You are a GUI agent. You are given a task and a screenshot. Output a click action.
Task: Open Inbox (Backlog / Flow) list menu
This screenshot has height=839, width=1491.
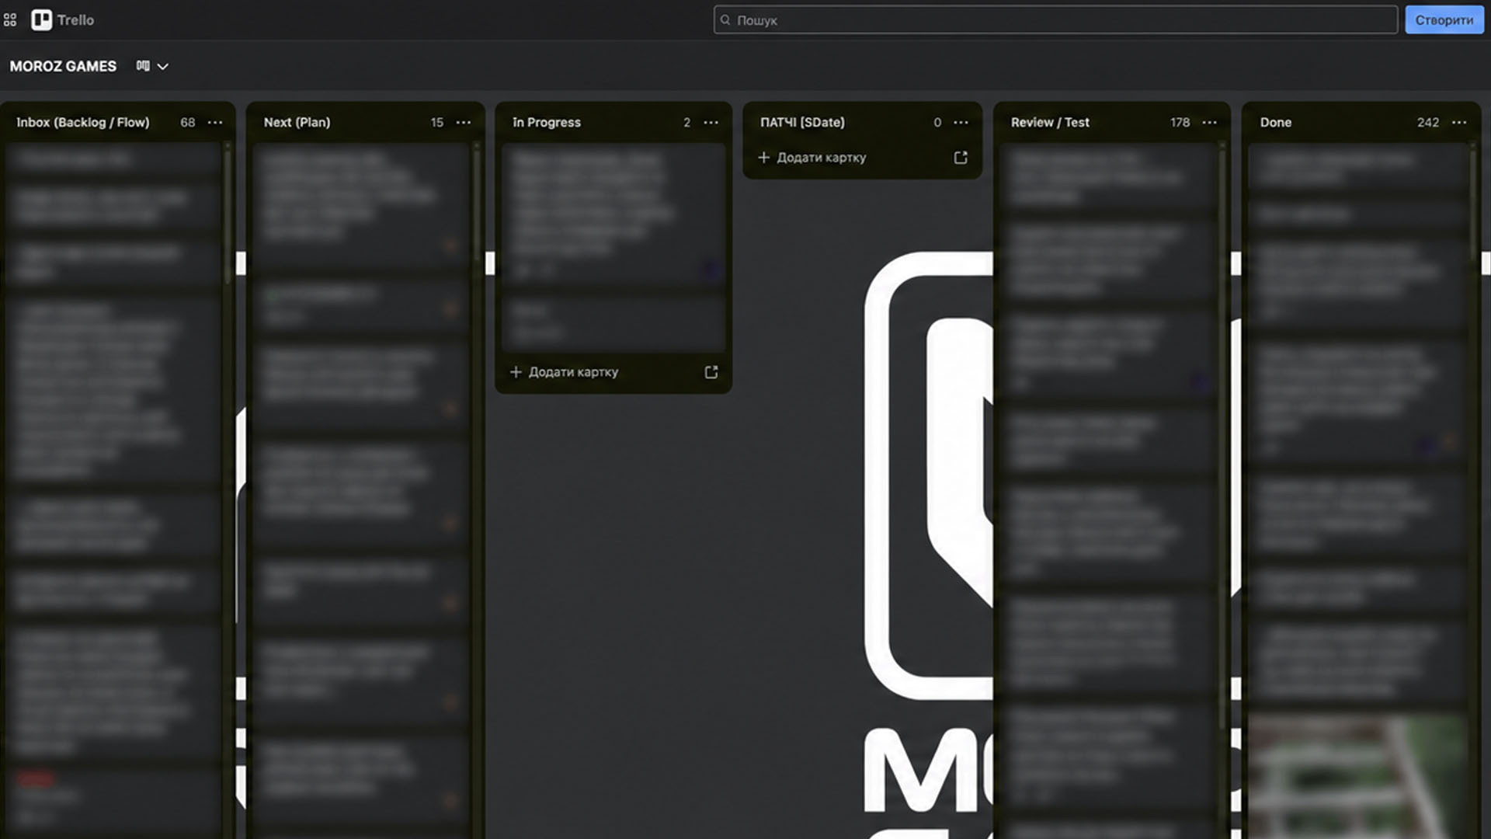click(215, 123)
